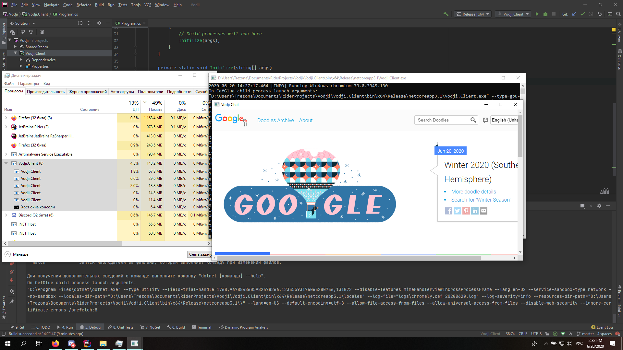Run the Vodji.Client configuration with green play icon
Image resolution: width=623 pixels, height=350 pixels.
[x=537, y=14]
